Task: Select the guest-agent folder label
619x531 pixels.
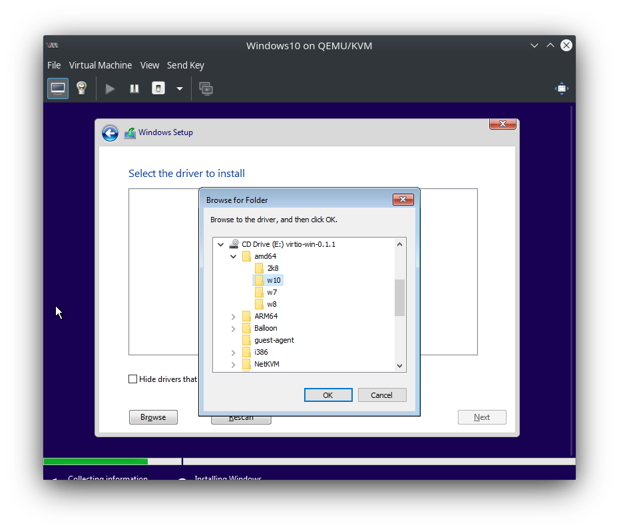Action: pos(274,340)
